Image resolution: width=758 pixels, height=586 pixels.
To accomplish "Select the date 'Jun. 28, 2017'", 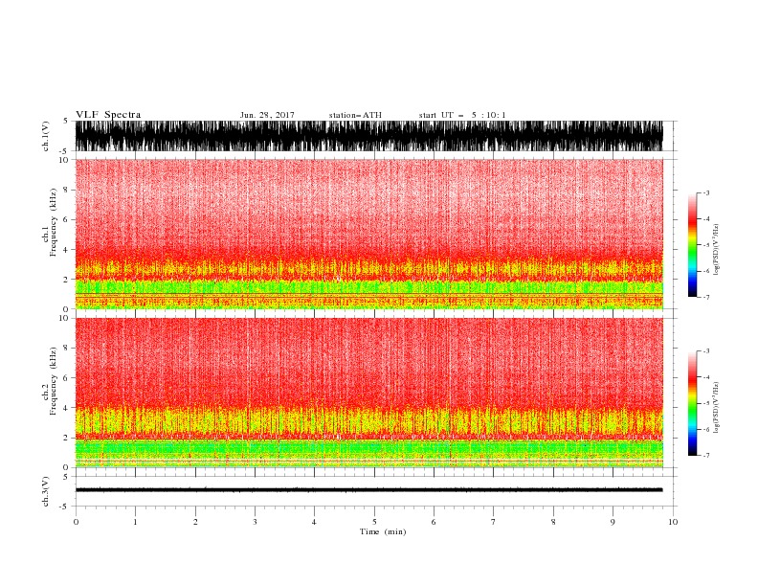I will point(267,115).
